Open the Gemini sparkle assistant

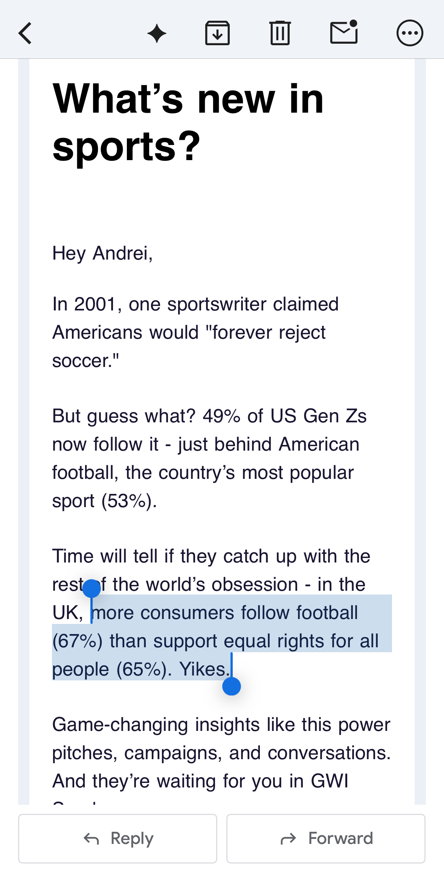point(157,34)
